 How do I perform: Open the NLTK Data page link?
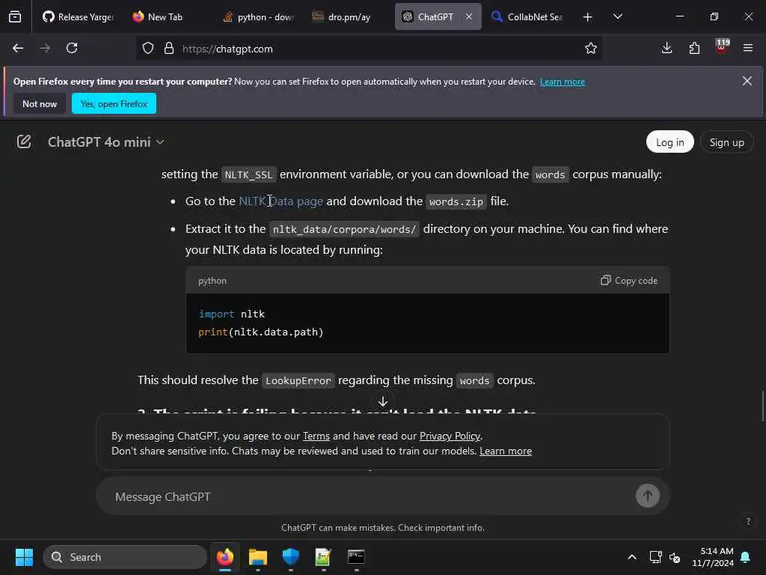coord(281,201)
